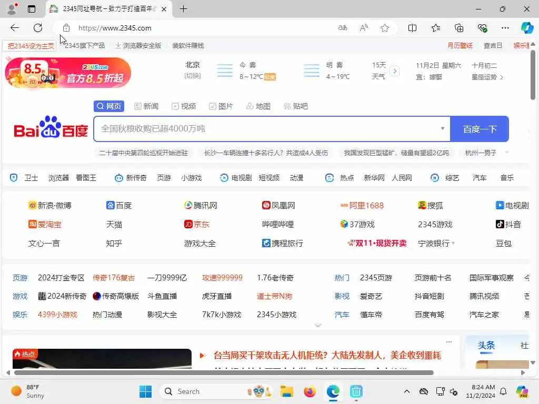This screenshot has width=539, height=404.
Task: Reload the page with refresh icon
Action: click(38, 28)
